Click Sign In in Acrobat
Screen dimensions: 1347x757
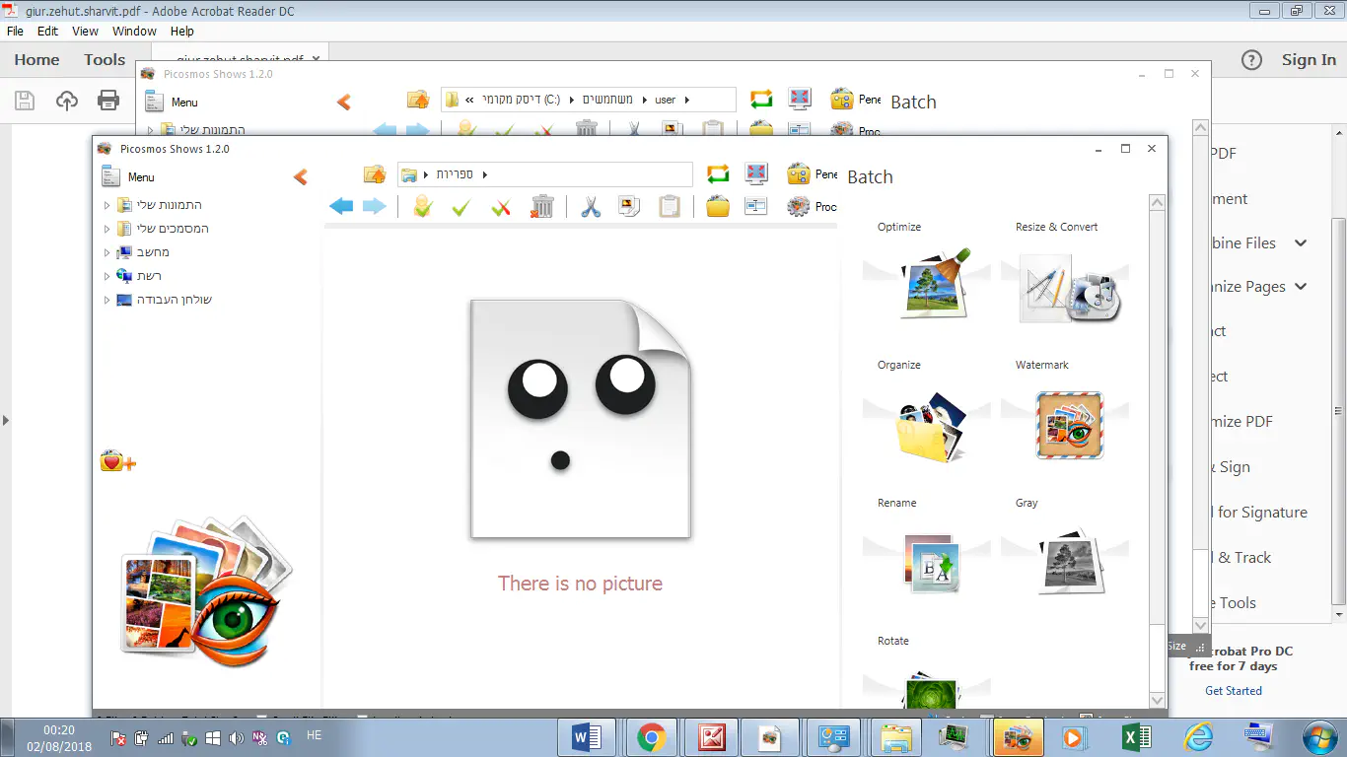point(1309,60)
